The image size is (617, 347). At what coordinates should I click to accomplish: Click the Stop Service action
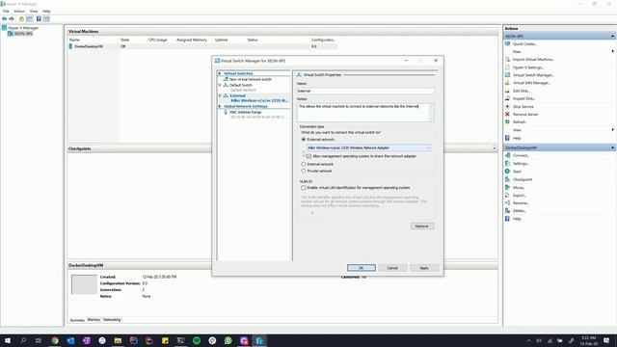pos(523,106)
